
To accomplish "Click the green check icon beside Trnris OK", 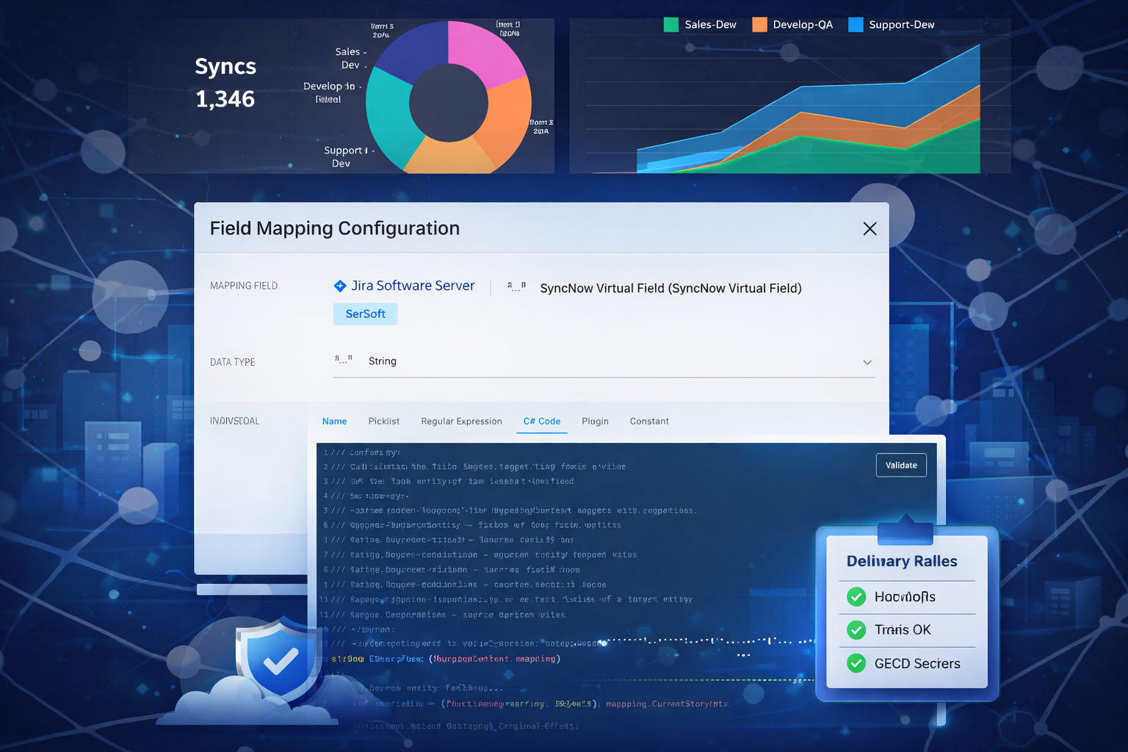I will tap(856, 629).
